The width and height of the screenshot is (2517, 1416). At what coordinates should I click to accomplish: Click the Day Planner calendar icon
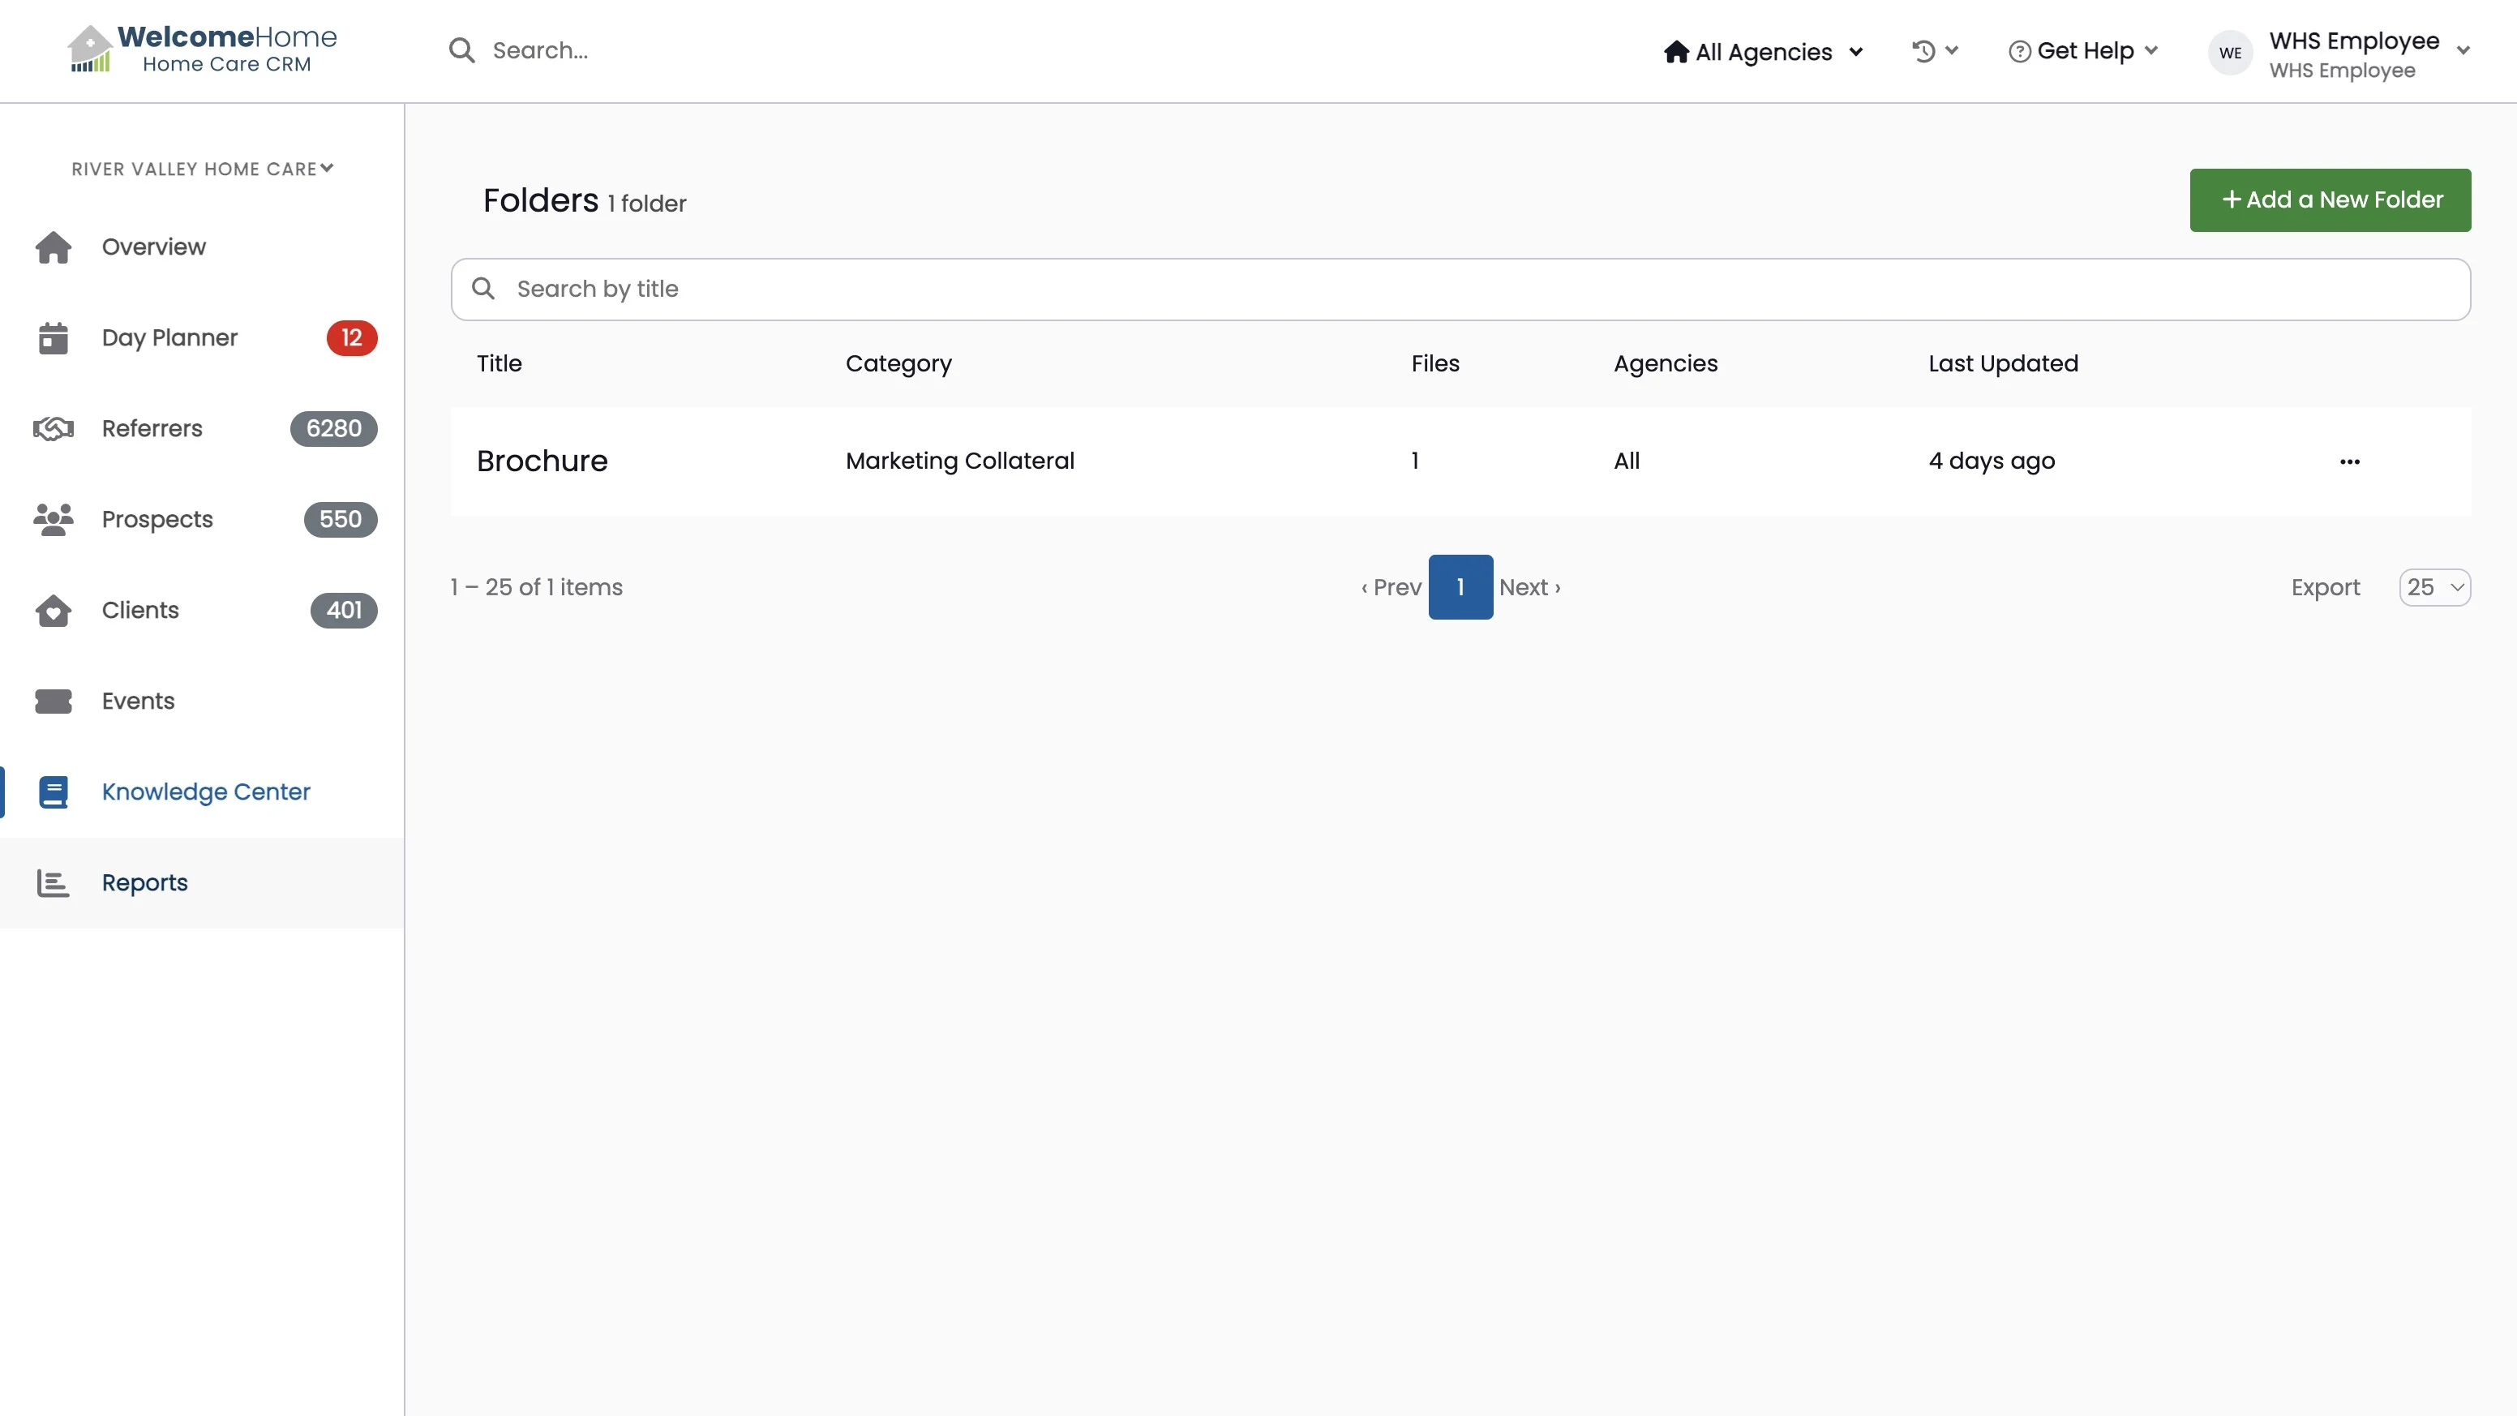coord(54,338)
